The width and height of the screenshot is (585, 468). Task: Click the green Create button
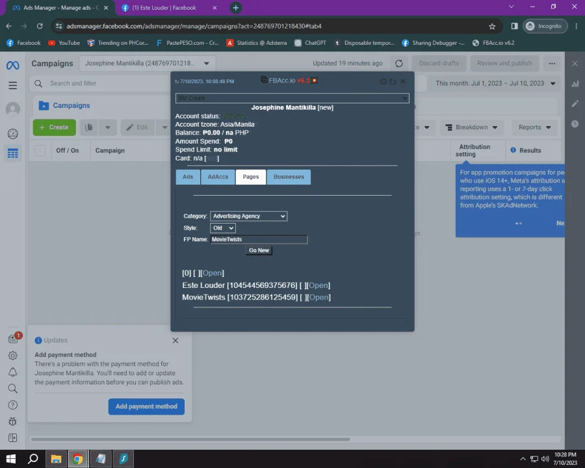click(55, 127)
